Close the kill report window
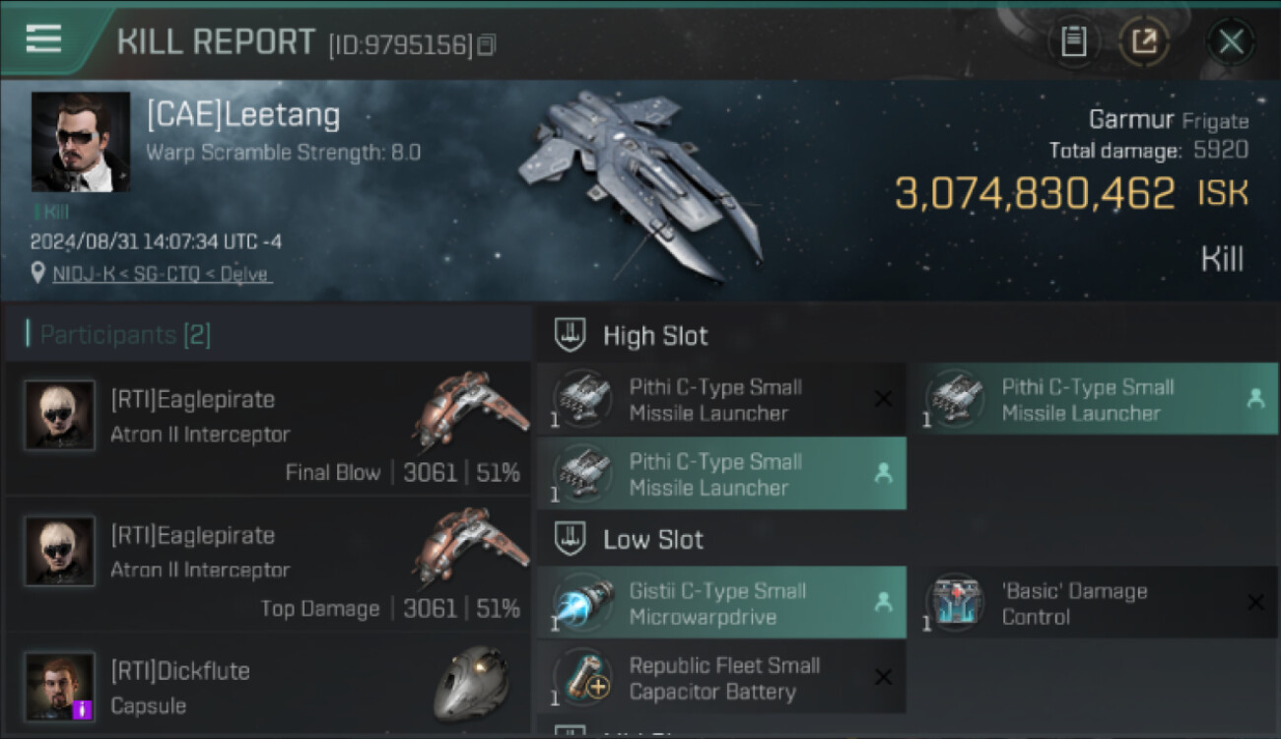 (1231, 41)
